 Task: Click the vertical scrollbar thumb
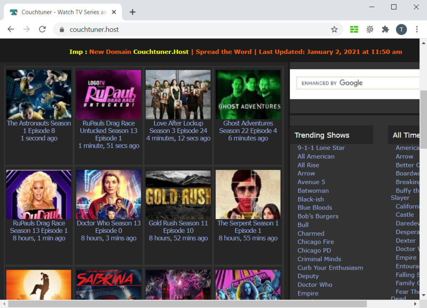point(424,120)
